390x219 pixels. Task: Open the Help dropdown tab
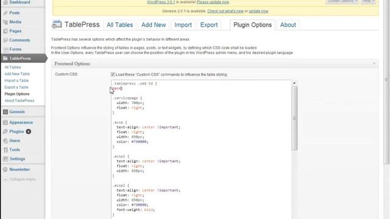point(368,1)
